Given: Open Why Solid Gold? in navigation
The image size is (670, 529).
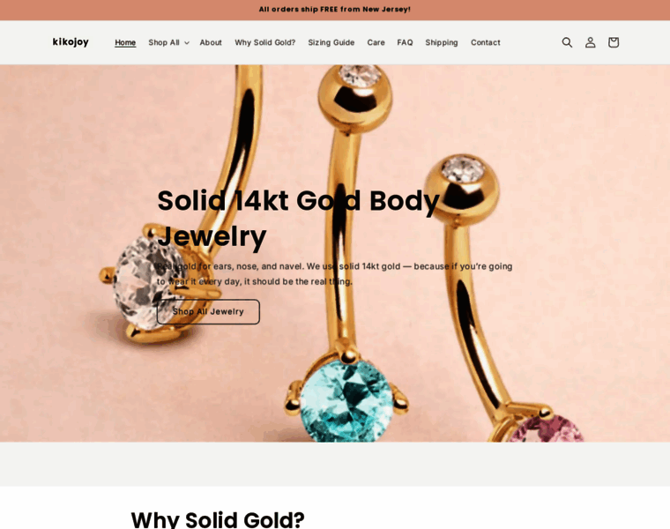Looking at the screenshot, I should (265, 42).
